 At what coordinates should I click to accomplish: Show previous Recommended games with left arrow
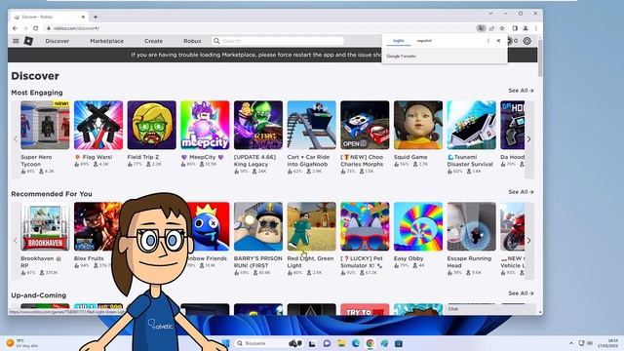coord(16,241)
